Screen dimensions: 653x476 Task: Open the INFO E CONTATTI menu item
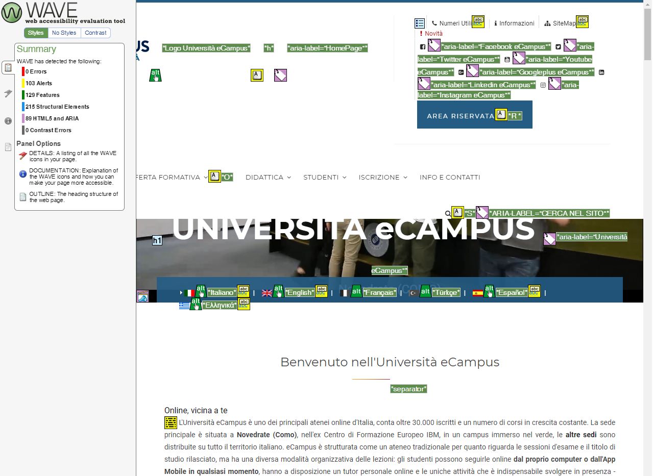(450, 177)
